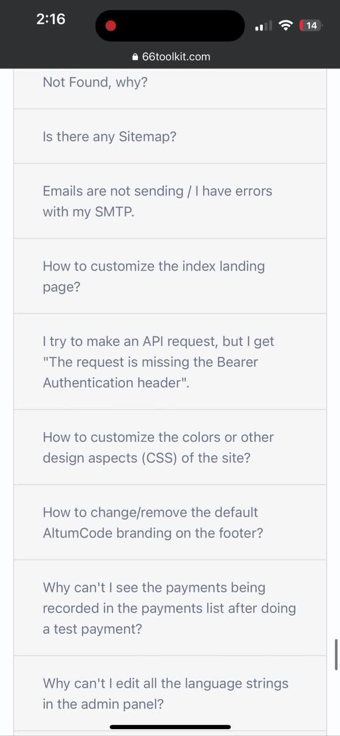The width and height of the screenshot is (340, 736).
Task: Open the test payment not recorded question
Action: (x=170, y=608)
